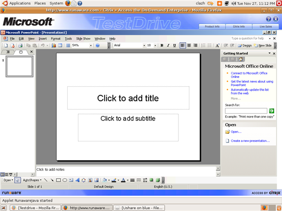Open the 3-D Style options
Screen dimensions: 282x211
click(158, 180)
